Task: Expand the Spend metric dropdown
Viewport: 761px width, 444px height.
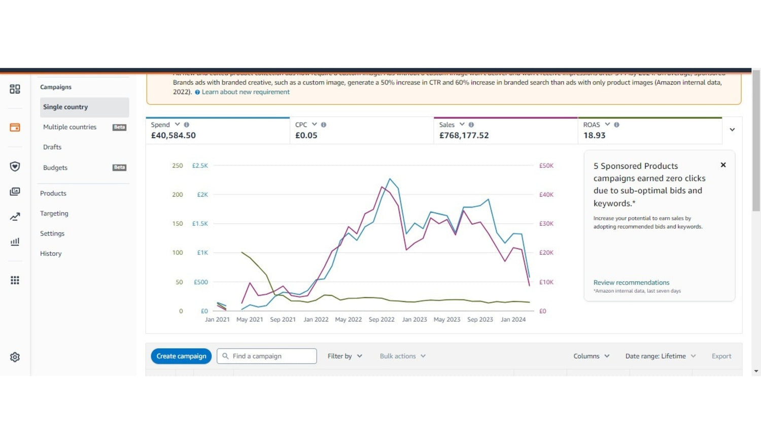Action: pos(177,124)
